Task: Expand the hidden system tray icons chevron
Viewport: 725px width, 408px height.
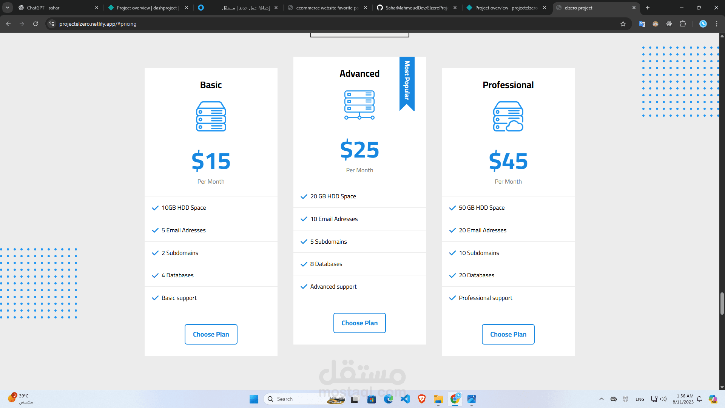Action: click(602, 399)
